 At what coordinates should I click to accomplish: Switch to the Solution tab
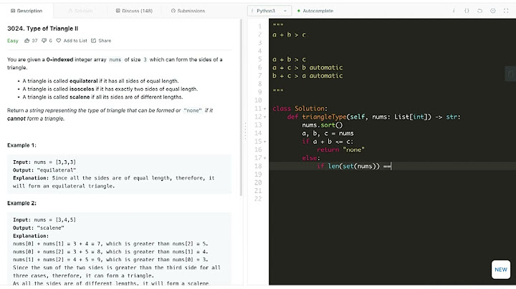(x=80, y=11)
